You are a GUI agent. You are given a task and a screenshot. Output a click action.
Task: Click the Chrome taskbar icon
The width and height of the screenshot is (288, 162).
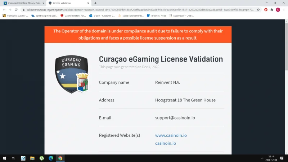60,158
